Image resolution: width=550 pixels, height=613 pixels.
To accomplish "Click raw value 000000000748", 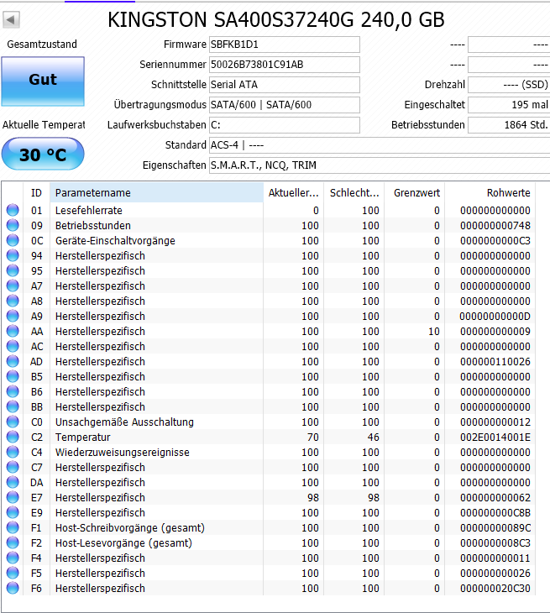I will click(x=495, y=226).
